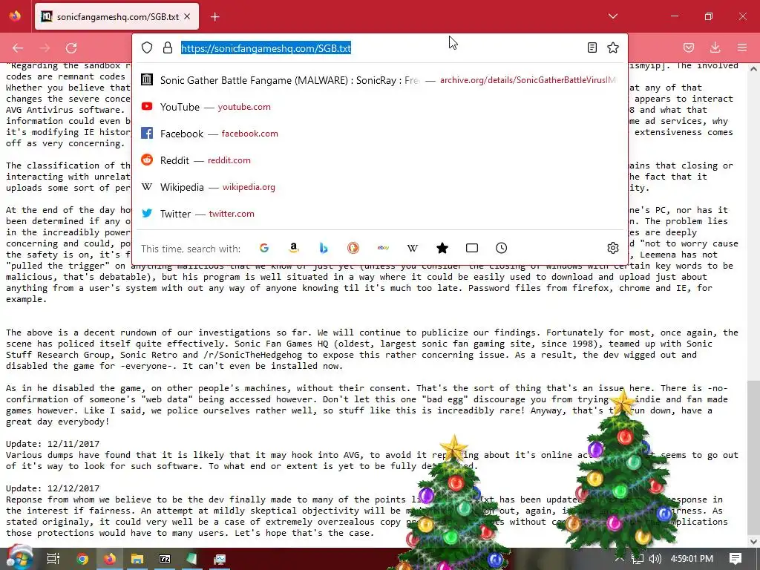Open the notification center icon
The width and height of the screenshot is (760, 570).
(736, 559)
